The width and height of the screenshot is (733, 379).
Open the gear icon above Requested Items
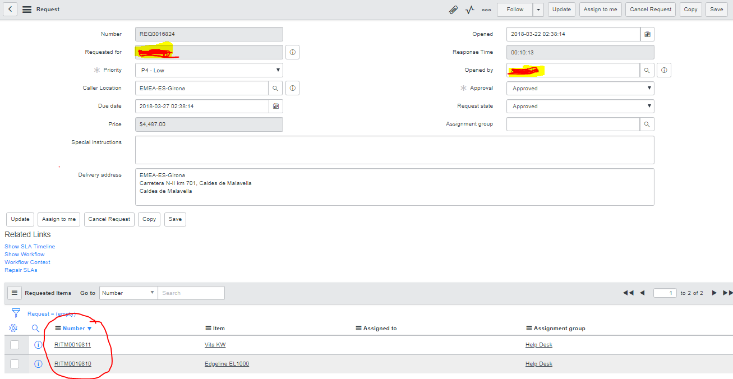coord(13,328)
